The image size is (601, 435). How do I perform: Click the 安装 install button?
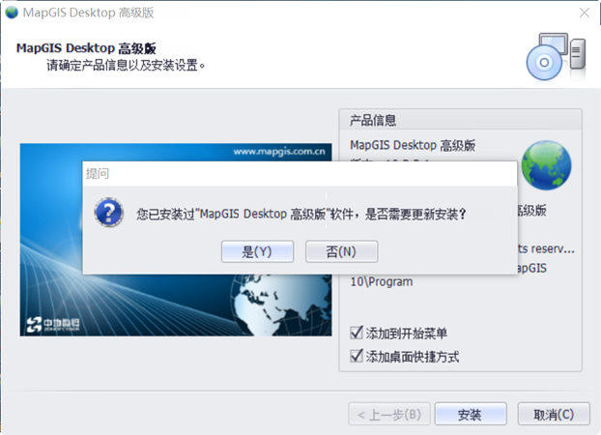pyautogui.click(x=471, y=414)
